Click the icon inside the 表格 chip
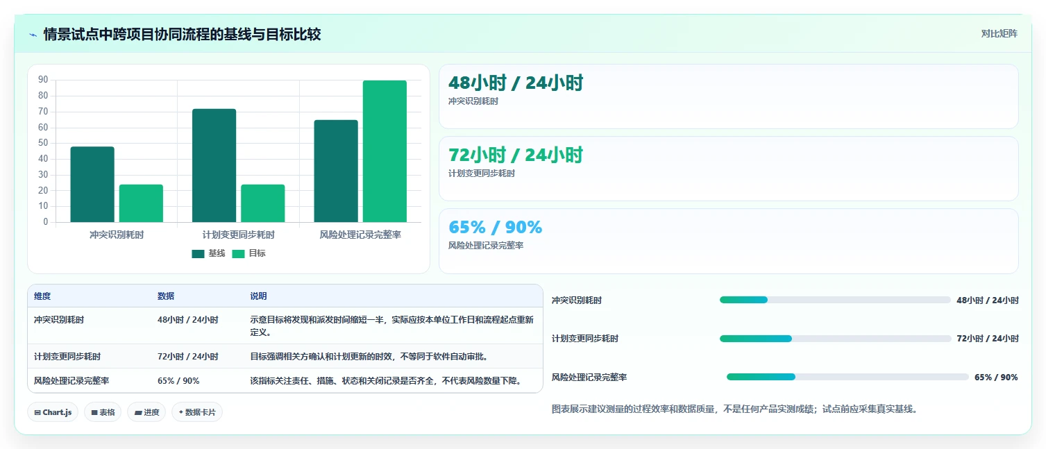The image size is (1046, 449). point(94,413)
